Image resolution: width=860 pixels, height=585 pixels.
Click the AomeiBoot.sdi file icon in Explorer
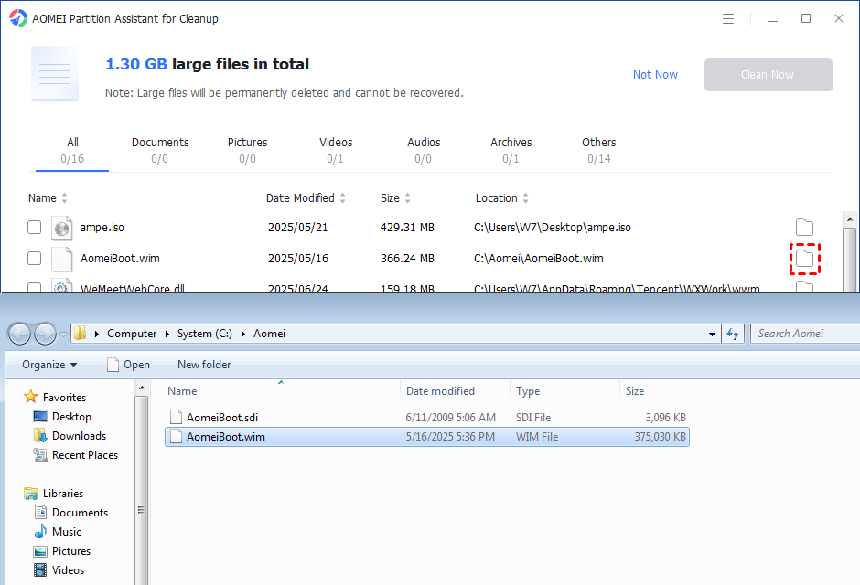[176, 417]
